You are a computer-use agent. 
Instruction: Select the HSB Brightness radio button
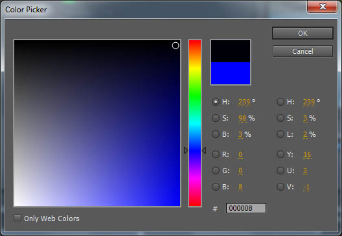click(x=216, y=134)
